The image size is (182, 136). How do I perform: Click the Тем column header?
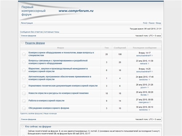pos(107,48)
